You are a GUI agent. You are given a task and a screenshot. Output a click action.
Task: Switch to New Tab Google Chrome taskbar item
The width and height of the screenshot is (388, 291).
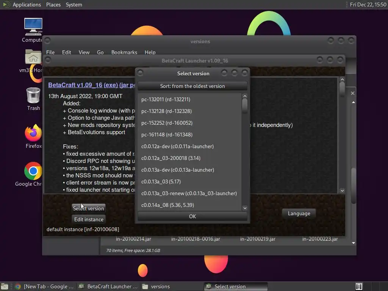[45, 286]
